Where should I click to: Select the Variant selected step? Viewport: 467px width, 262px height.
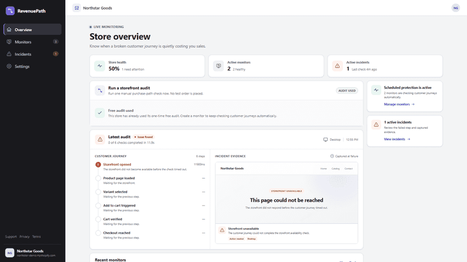tap(150, 194)
